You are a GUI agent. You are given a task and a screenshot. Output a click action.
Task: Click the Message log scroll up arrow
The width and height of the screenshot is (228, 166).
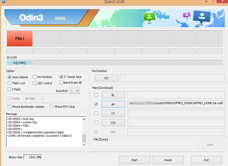click(x=84, y=119)
